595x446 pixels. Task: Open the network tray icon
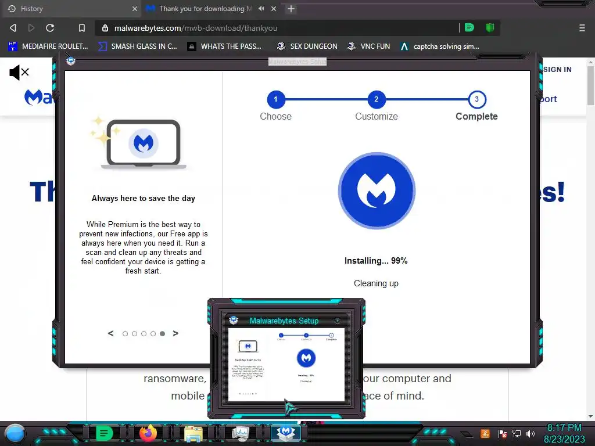517,433
